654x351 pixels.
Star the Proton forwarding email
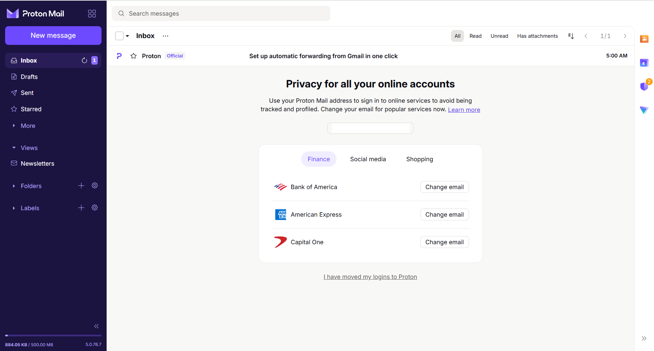tap(134, 56)
